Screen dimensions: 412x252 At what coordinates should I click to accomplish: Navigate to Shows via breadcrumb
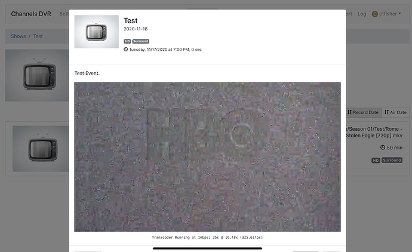(x=18, y=36)
